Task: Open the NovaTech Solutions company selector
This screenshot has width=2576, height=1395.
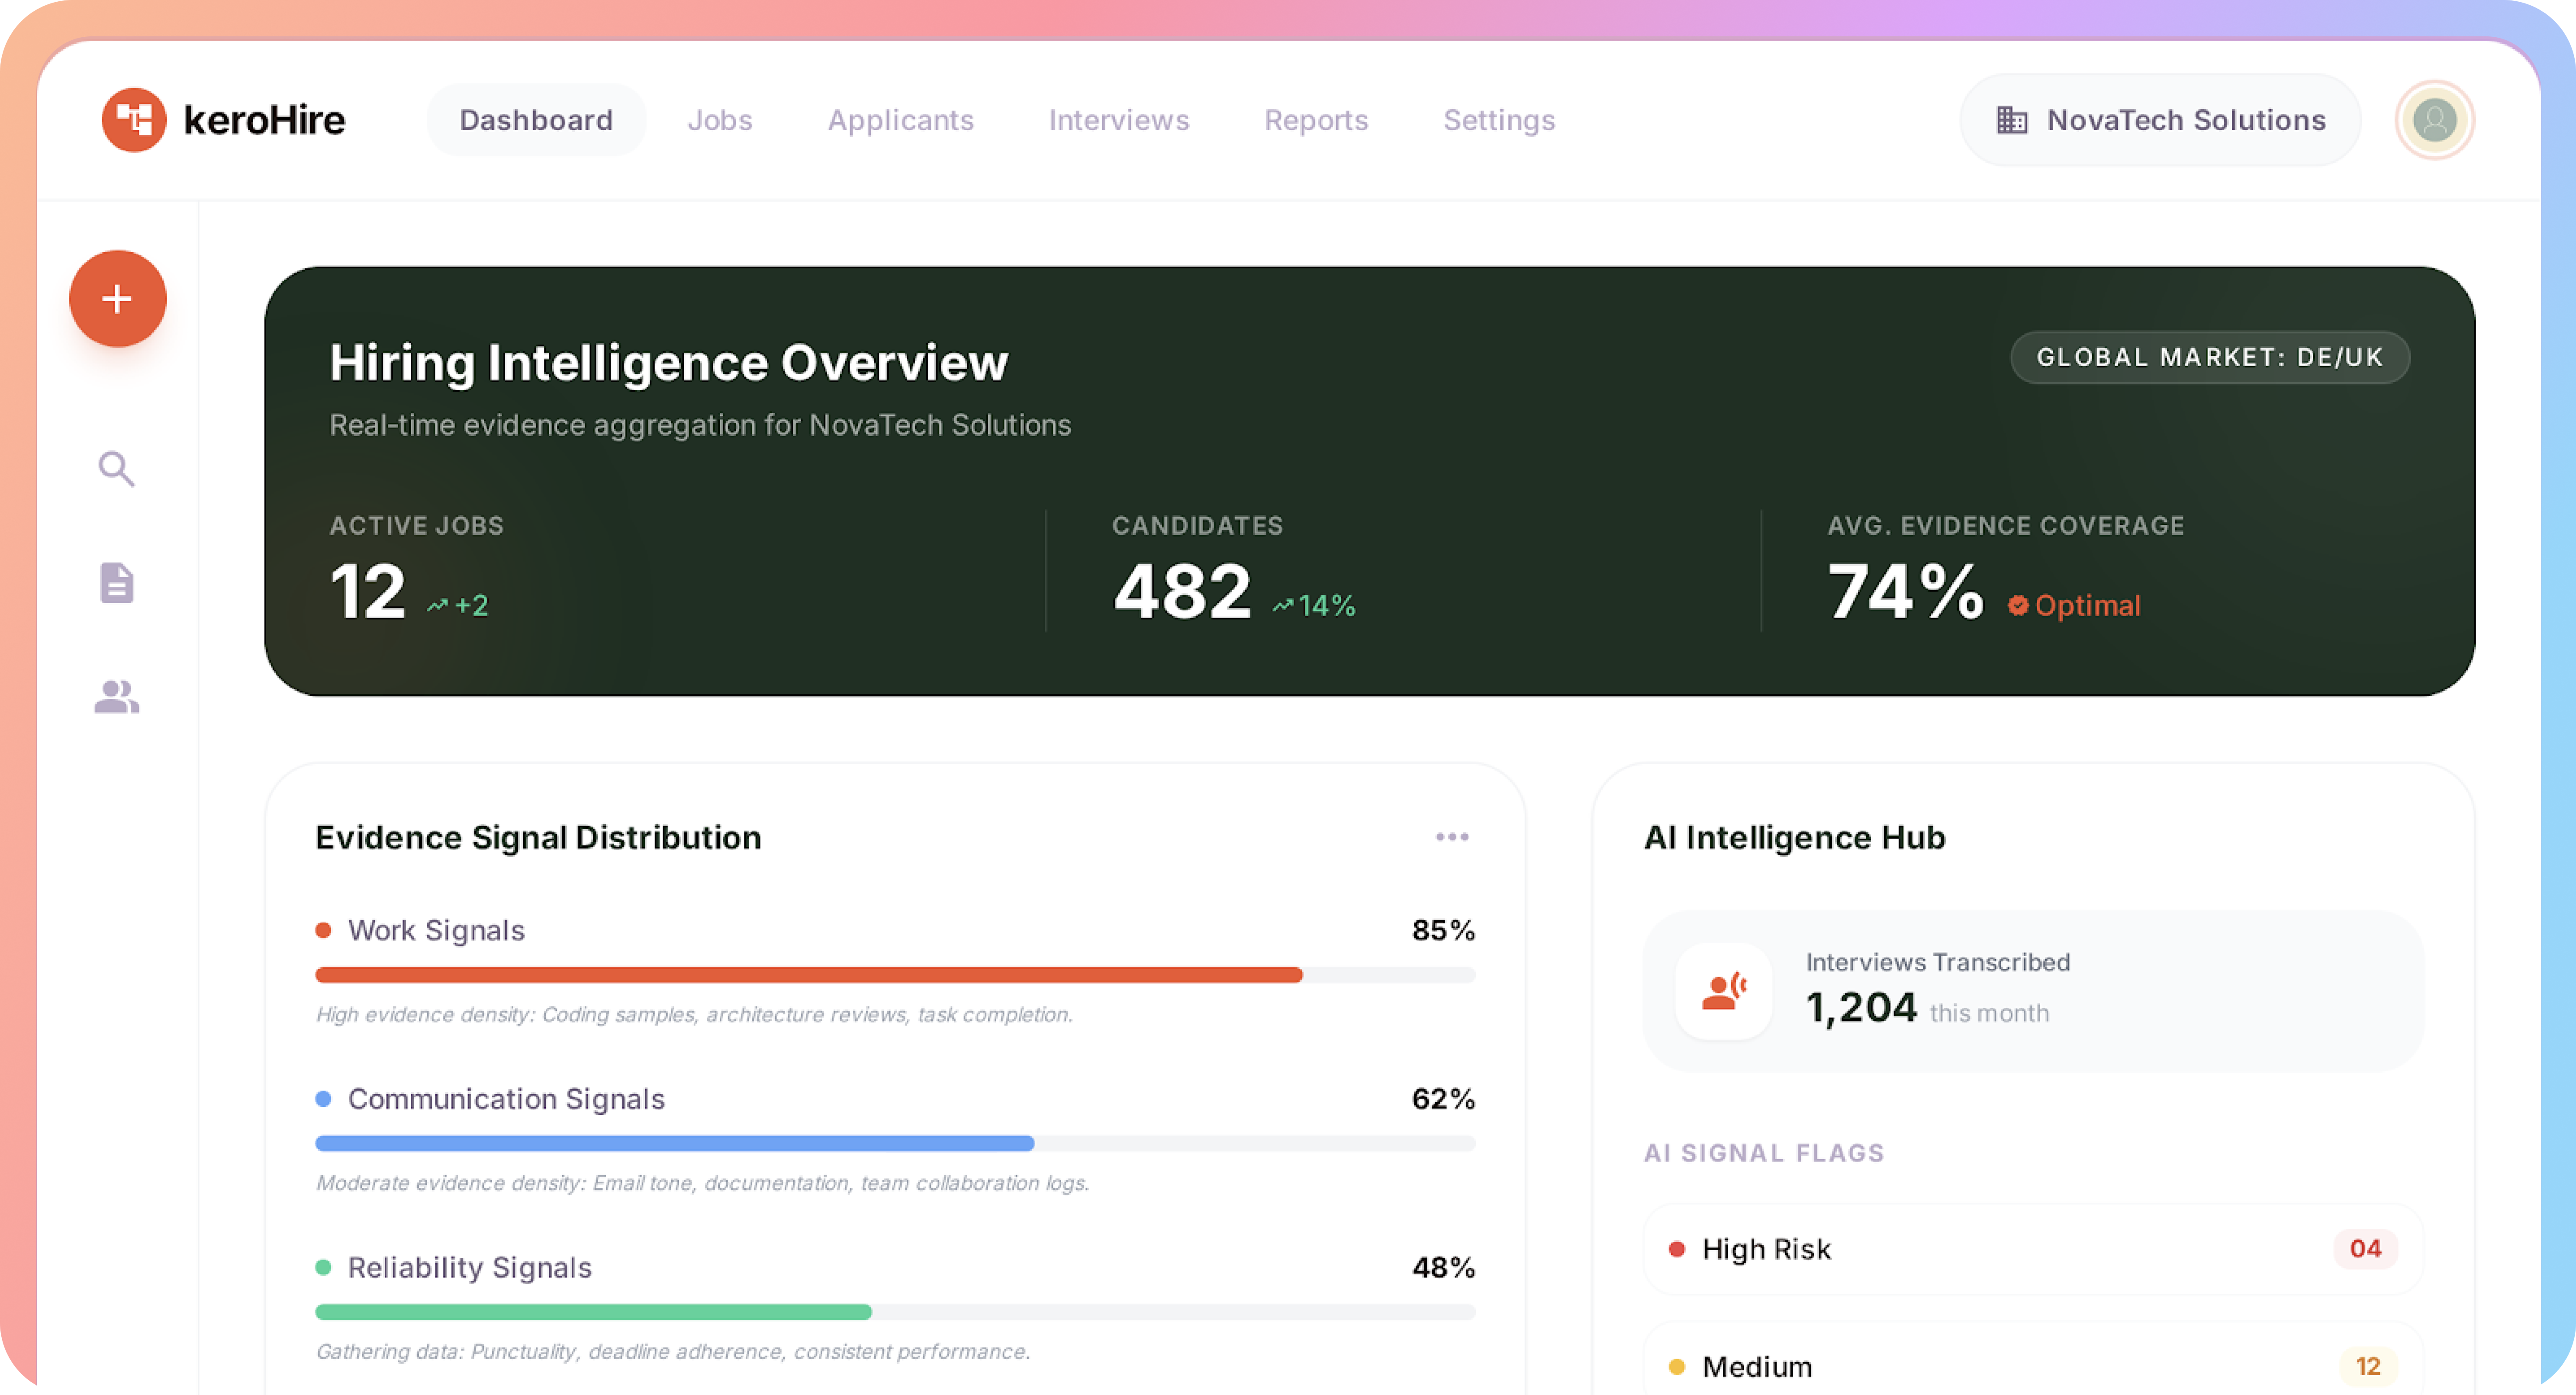Action: point(2160,120)
